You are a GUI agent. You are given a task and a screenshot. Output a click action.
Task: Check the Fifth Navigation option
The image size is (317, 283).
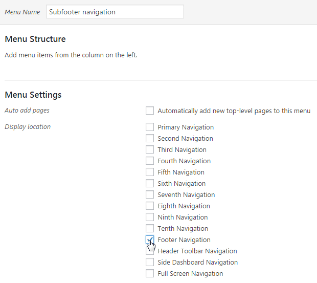point(150,172)
